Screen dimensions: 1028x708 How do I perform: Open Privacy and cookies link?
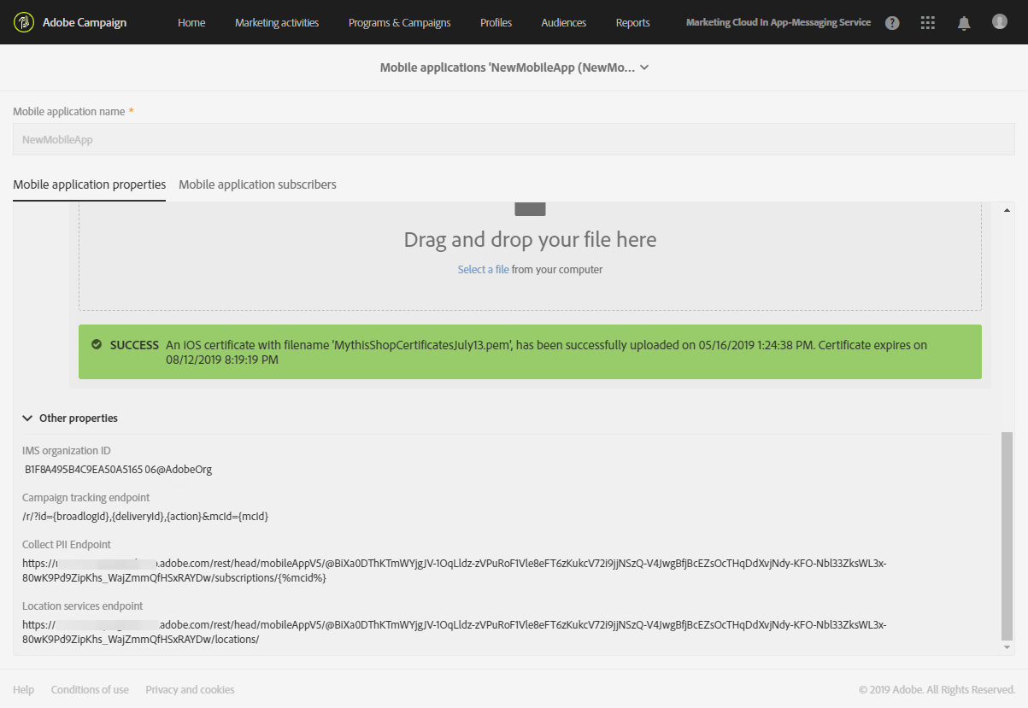(x=190, y=689)
